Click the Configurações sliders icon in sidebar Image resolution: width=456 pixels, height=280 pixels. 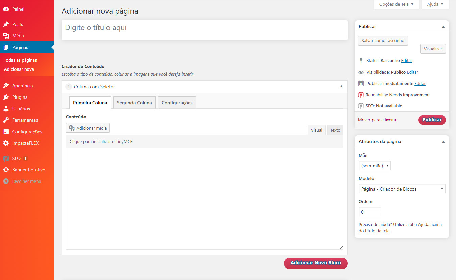(x=6, y=132)
